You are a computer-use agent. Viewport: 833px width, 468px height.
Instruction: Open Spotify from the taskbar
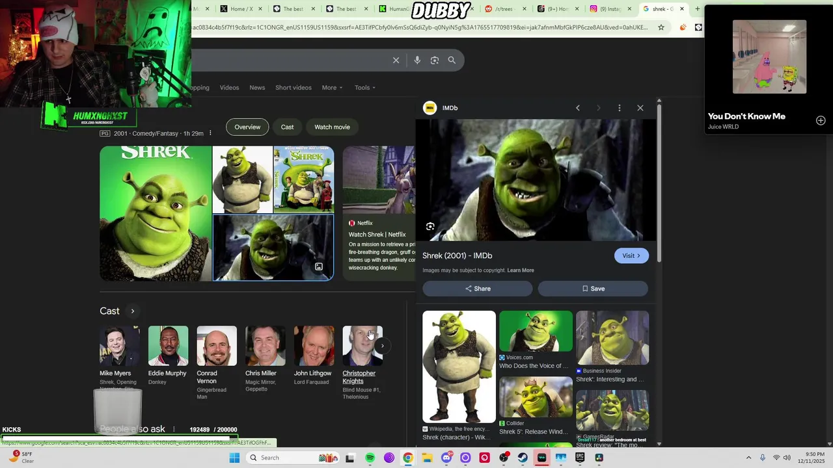(370, 458)
